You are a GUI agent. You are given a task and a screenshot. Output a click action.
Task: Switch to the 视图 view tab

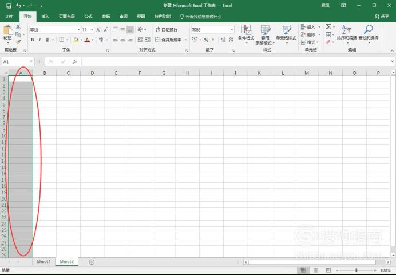141,17
